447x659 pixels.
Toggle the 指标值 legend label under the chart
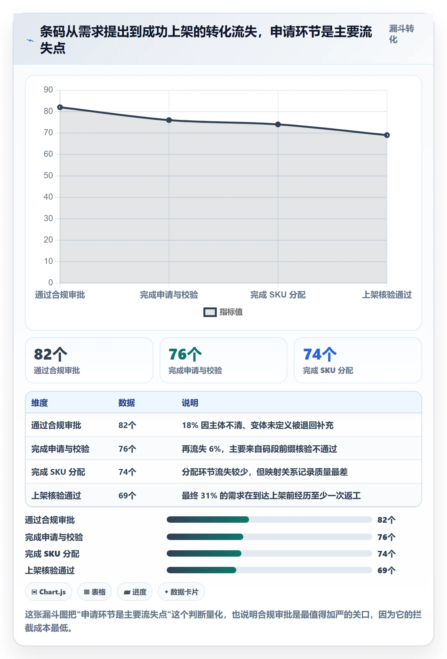point(231,312)
